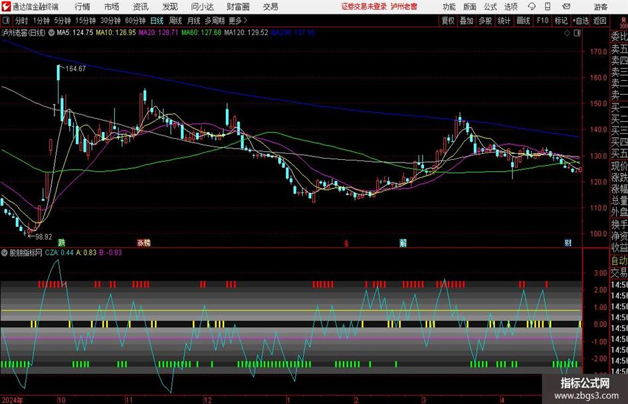Click the MA20: 128.71 label
The width and height of the screenshot is (628, 404).
(x=158, y=33)
